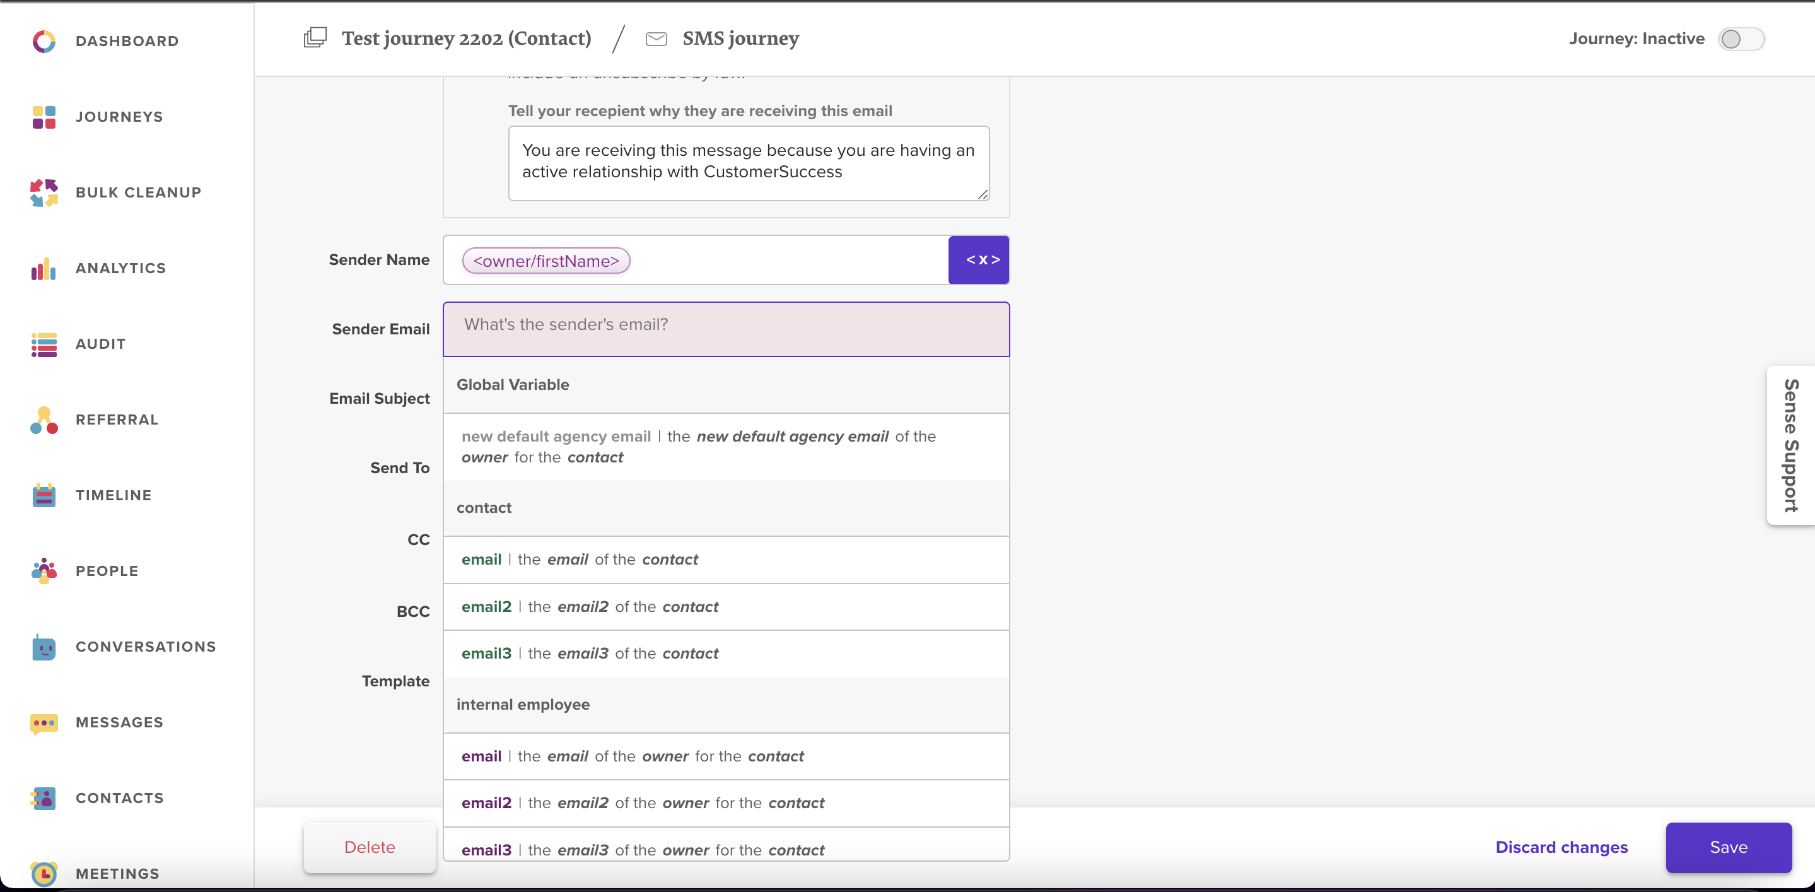Click Discard changes

1562,847
